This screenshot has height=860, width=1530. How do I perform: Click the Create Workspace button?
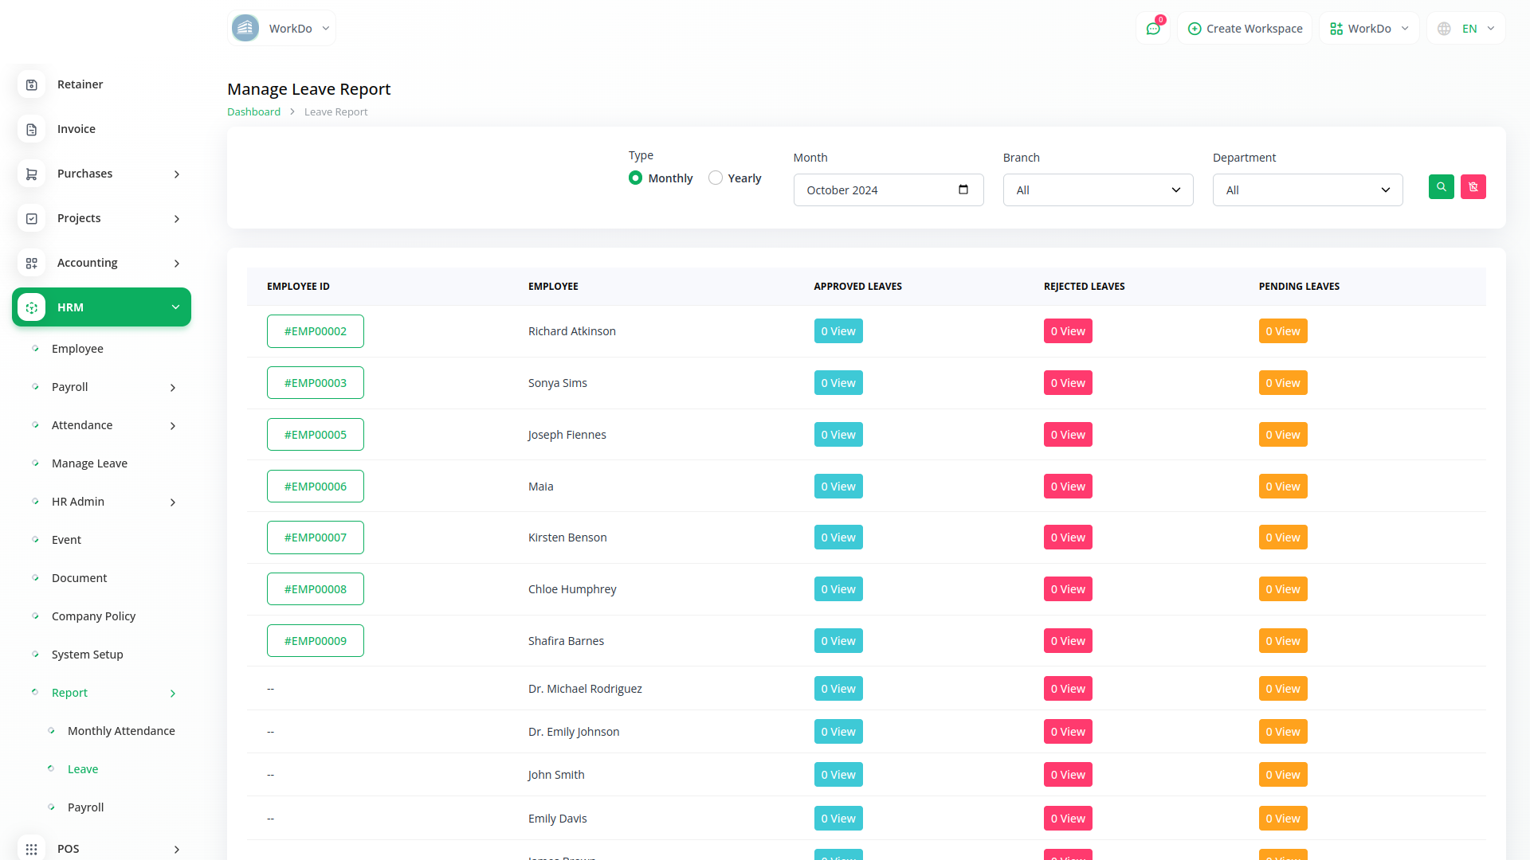click(x=1245, y=29)
